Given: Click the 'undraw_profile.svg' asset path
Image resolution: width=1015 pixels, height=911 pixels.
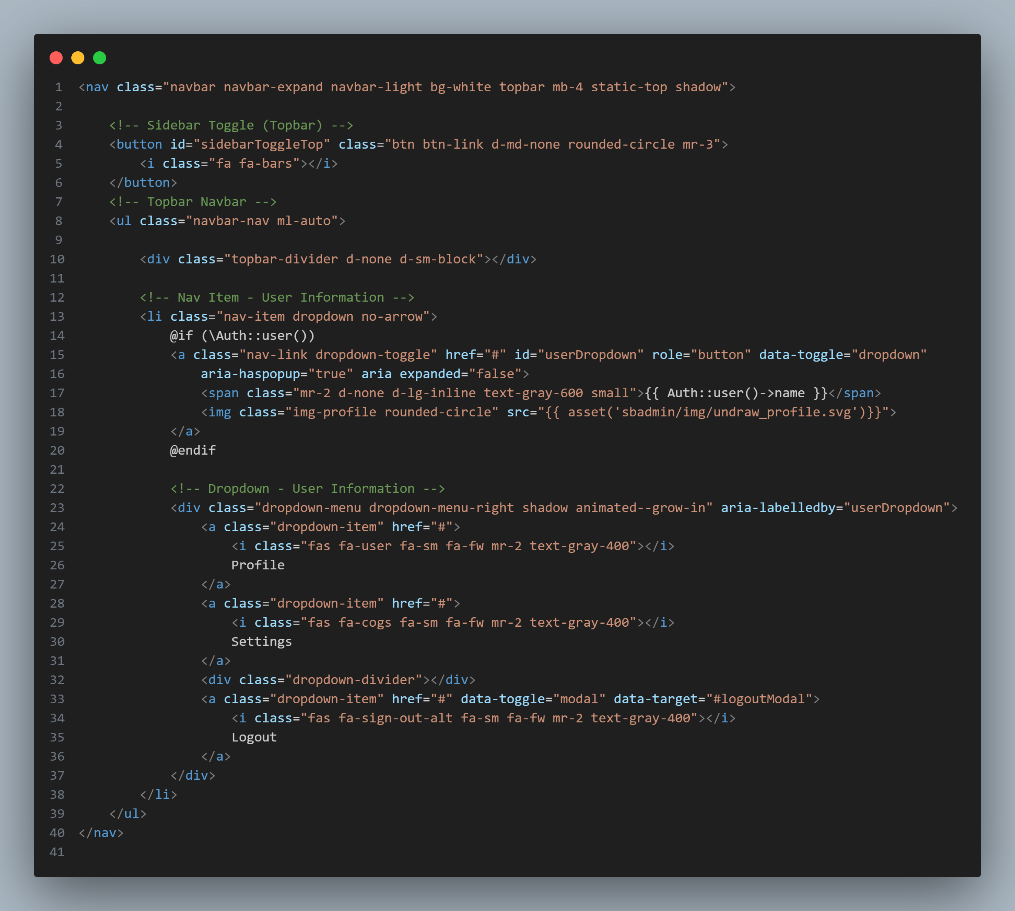Looking at the screenshot, I should pos(782,412).
